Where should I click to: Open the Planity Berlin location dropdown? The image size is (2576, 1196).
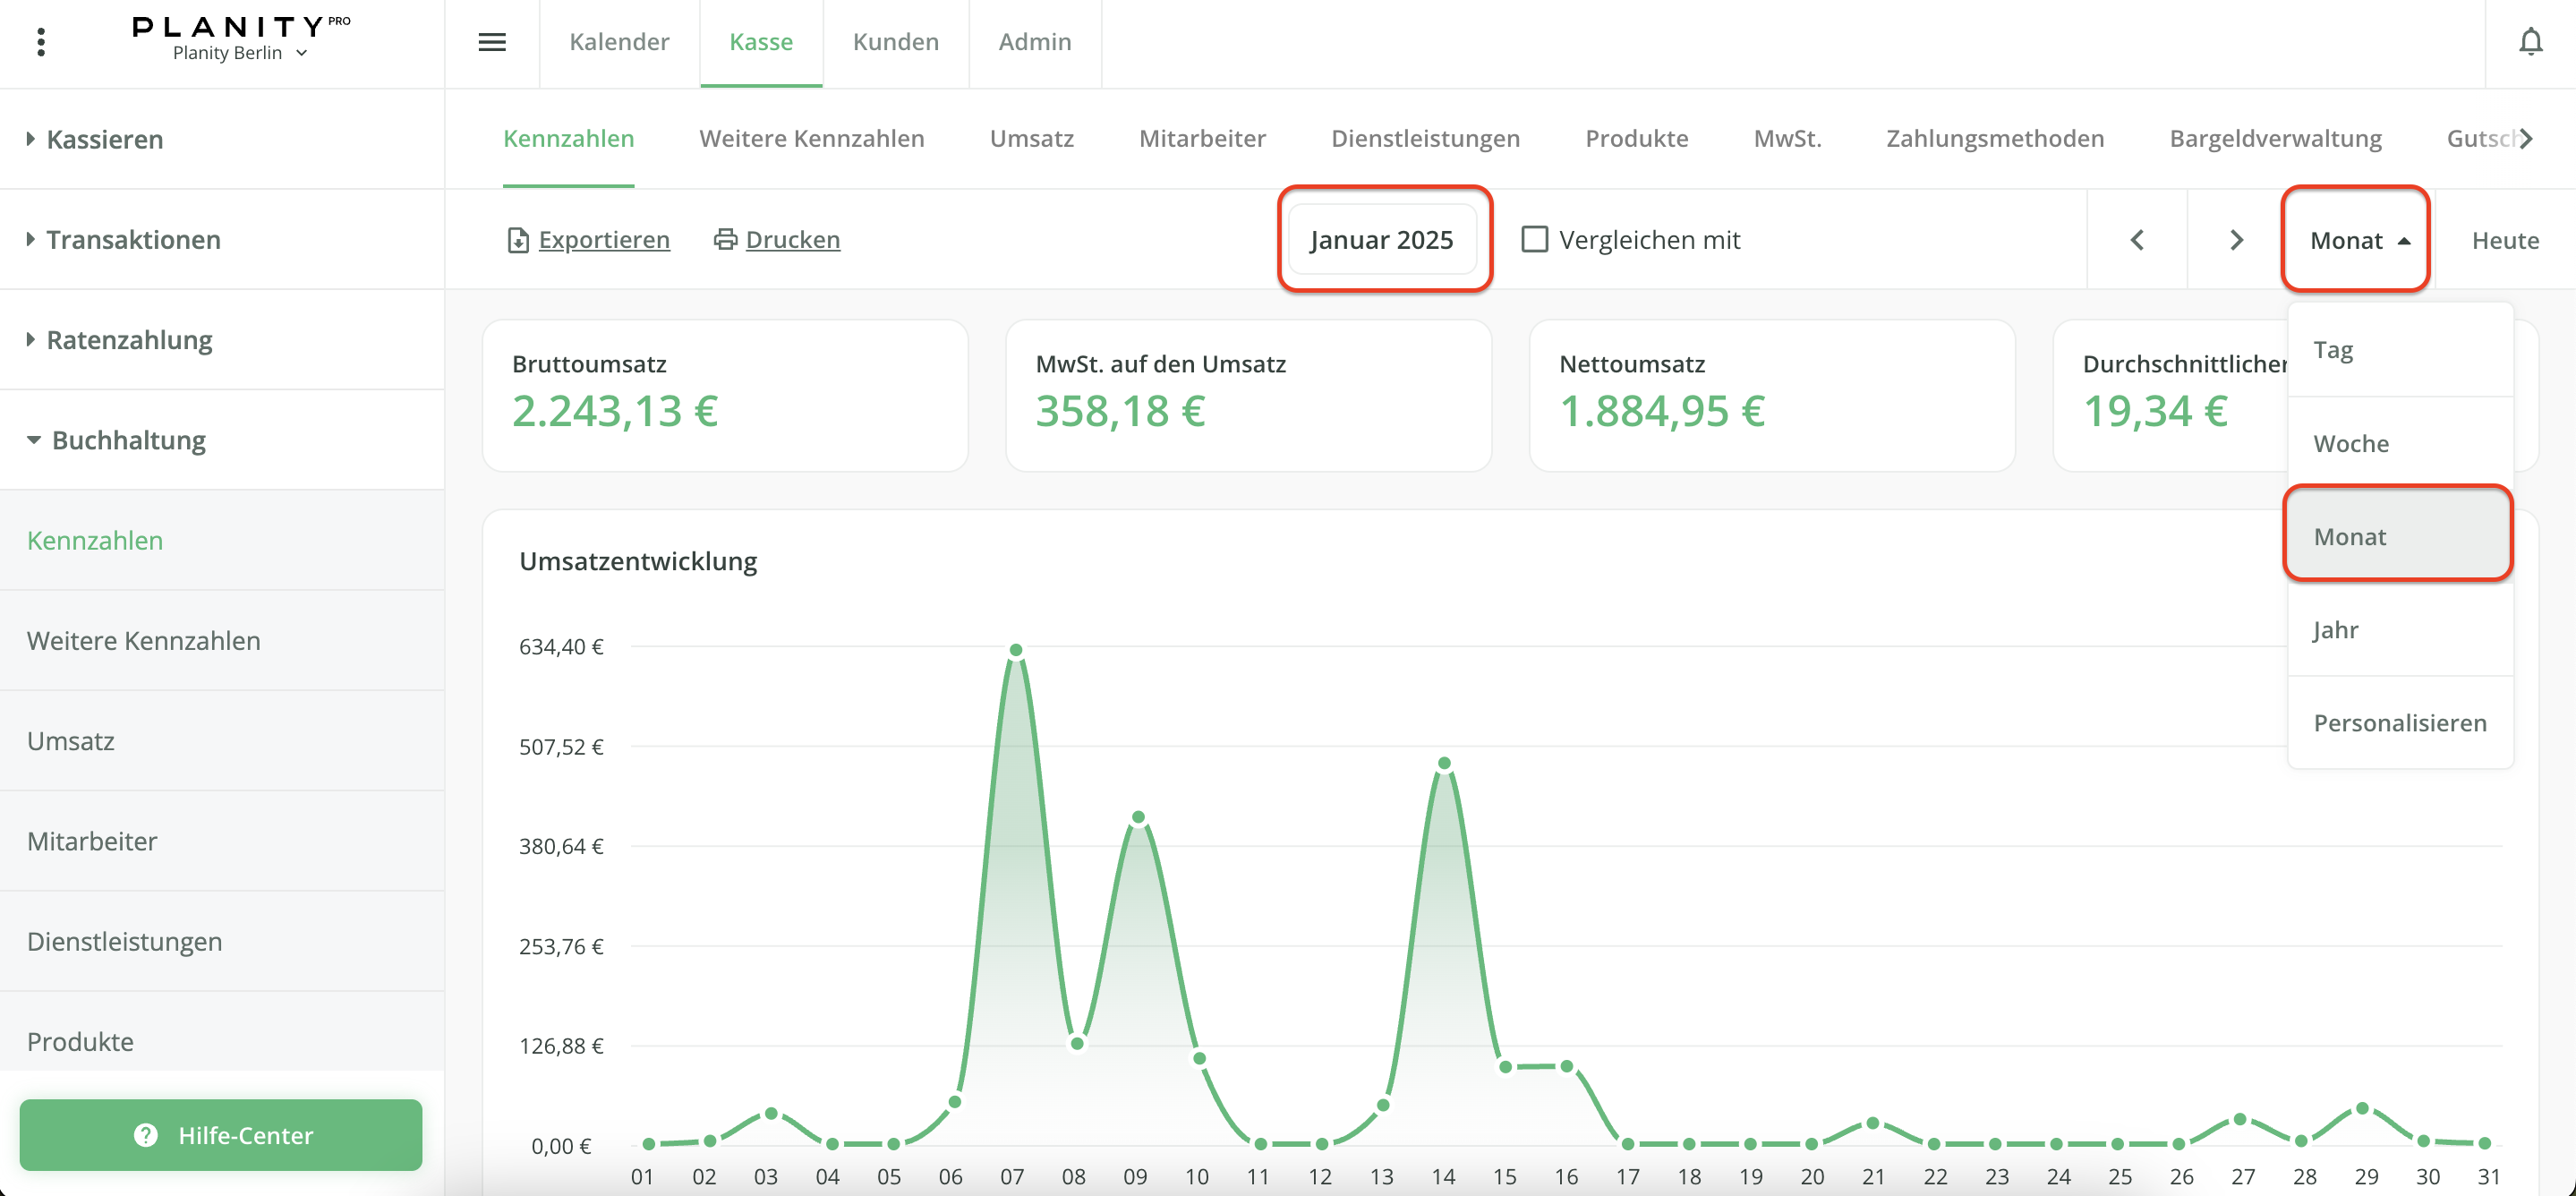click(x=240, y=53)
